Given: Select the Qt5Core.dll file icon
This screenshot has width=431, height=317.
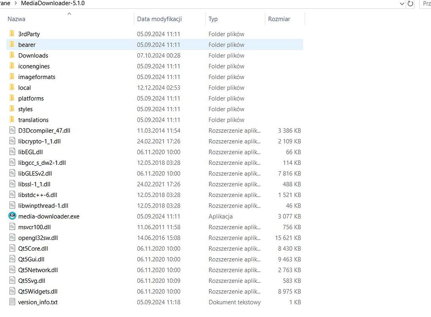Looking at the screenshot, I should pyautogui.click(x=12, y=248).
